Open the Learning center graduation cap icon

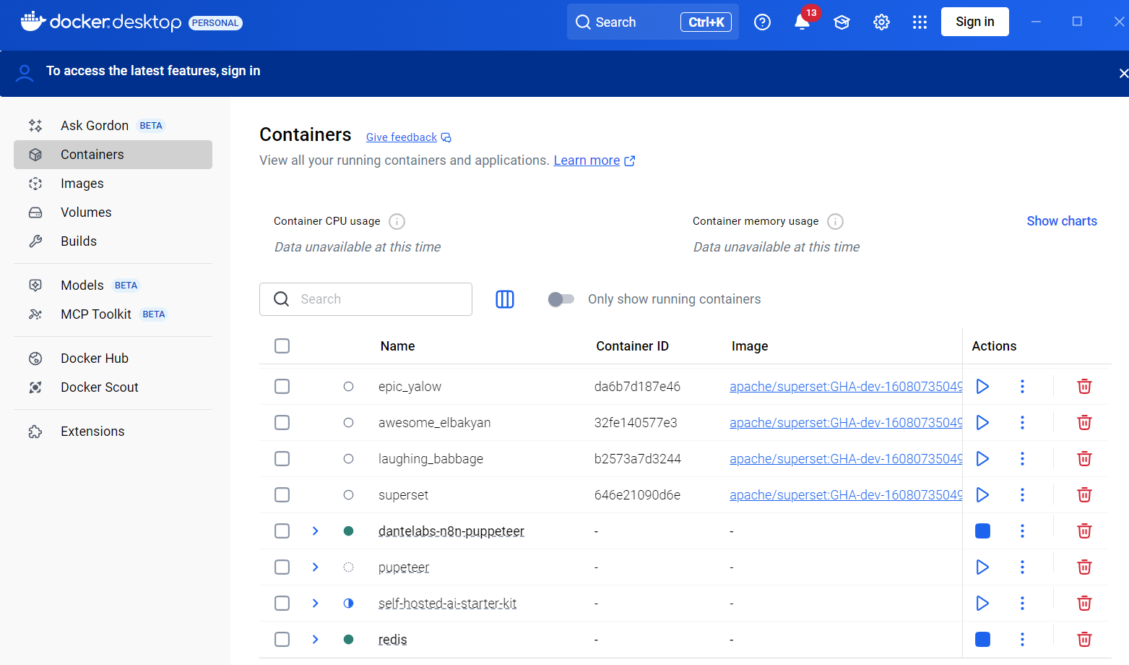(x=842, y=22)
